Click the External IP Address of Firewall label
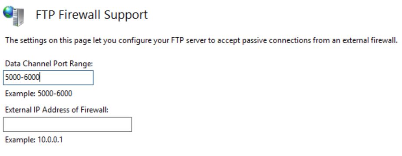Screen dimensions: 402x156 57,110
